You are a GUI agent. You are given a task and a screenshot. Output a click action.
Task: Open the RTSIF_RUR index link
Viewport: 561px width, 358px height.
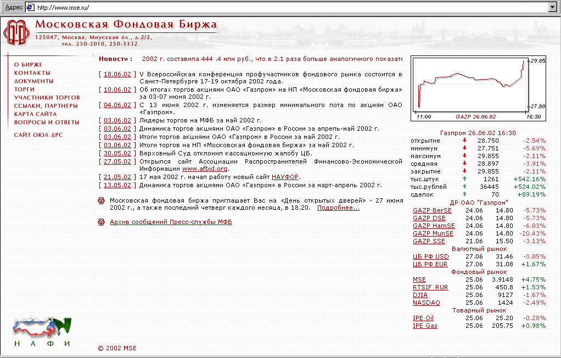pos(430,288)
